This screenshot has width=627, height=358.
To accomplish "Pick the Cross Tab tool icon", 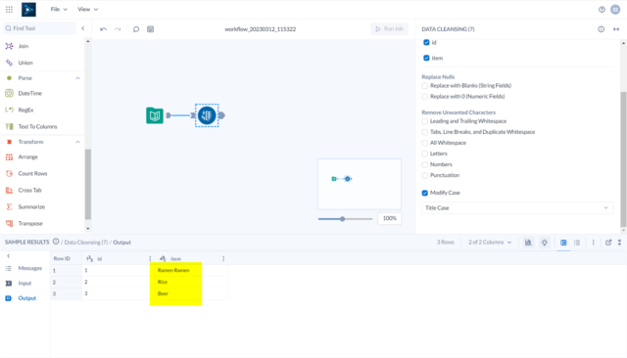I will 9,190.
